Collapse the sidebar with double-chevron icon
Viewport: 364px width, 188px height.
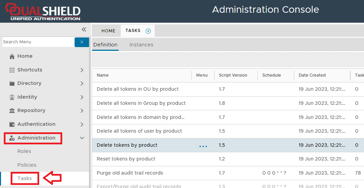(x=84, y=30)
